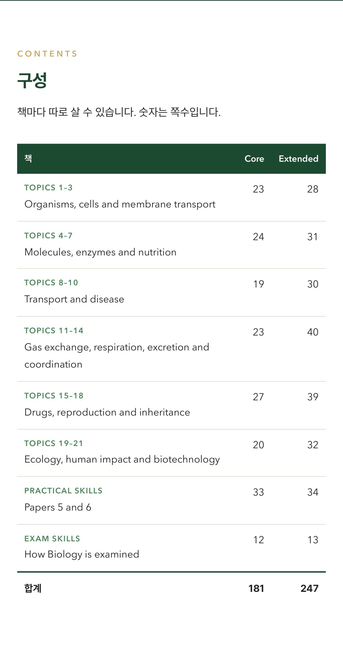This screenshot has width=343, height=650.
Task: Select Drugs, reproduction and inheritance title
Action: (x=107, y=412)
